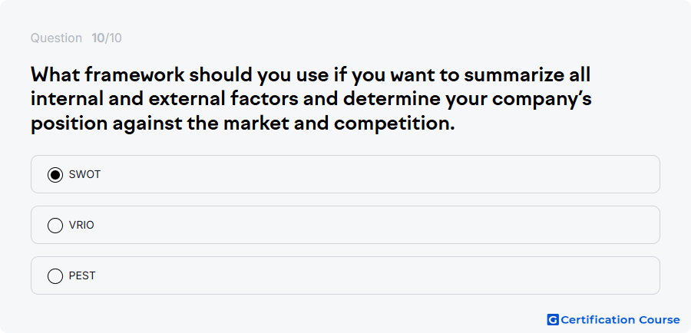This screenshot has height=333, width=691.
Task: Select the VRIO radio button
Action: (55, 226)
